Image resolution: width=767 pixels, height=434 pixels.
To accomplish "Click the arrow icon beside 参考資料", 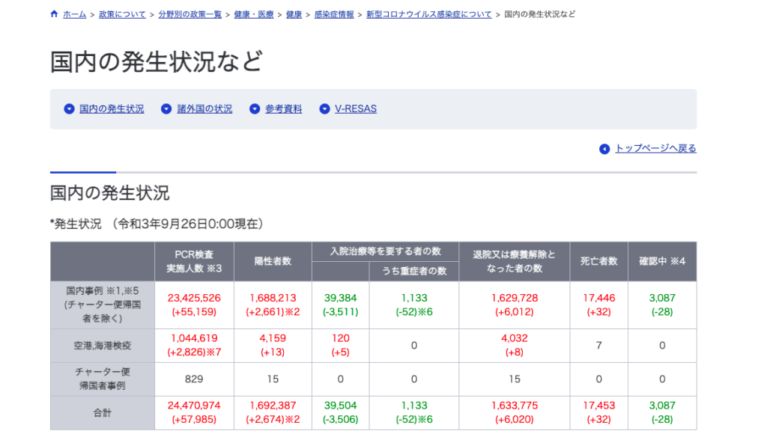I will [x=255, y=109].
